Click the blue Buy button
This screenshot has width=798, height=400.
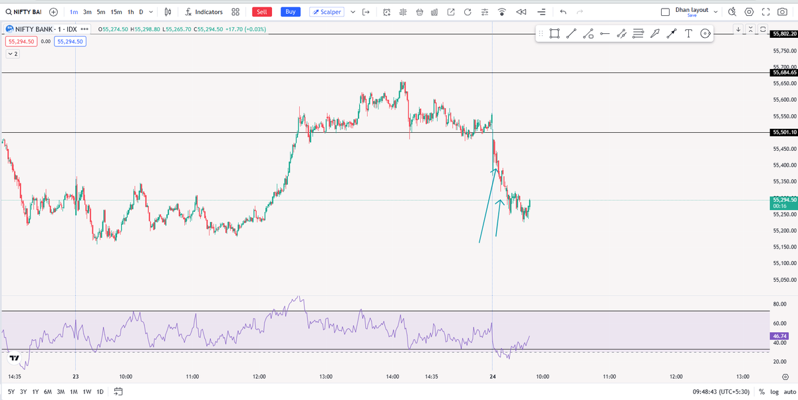pyautogui.click(x=290, y=12)
